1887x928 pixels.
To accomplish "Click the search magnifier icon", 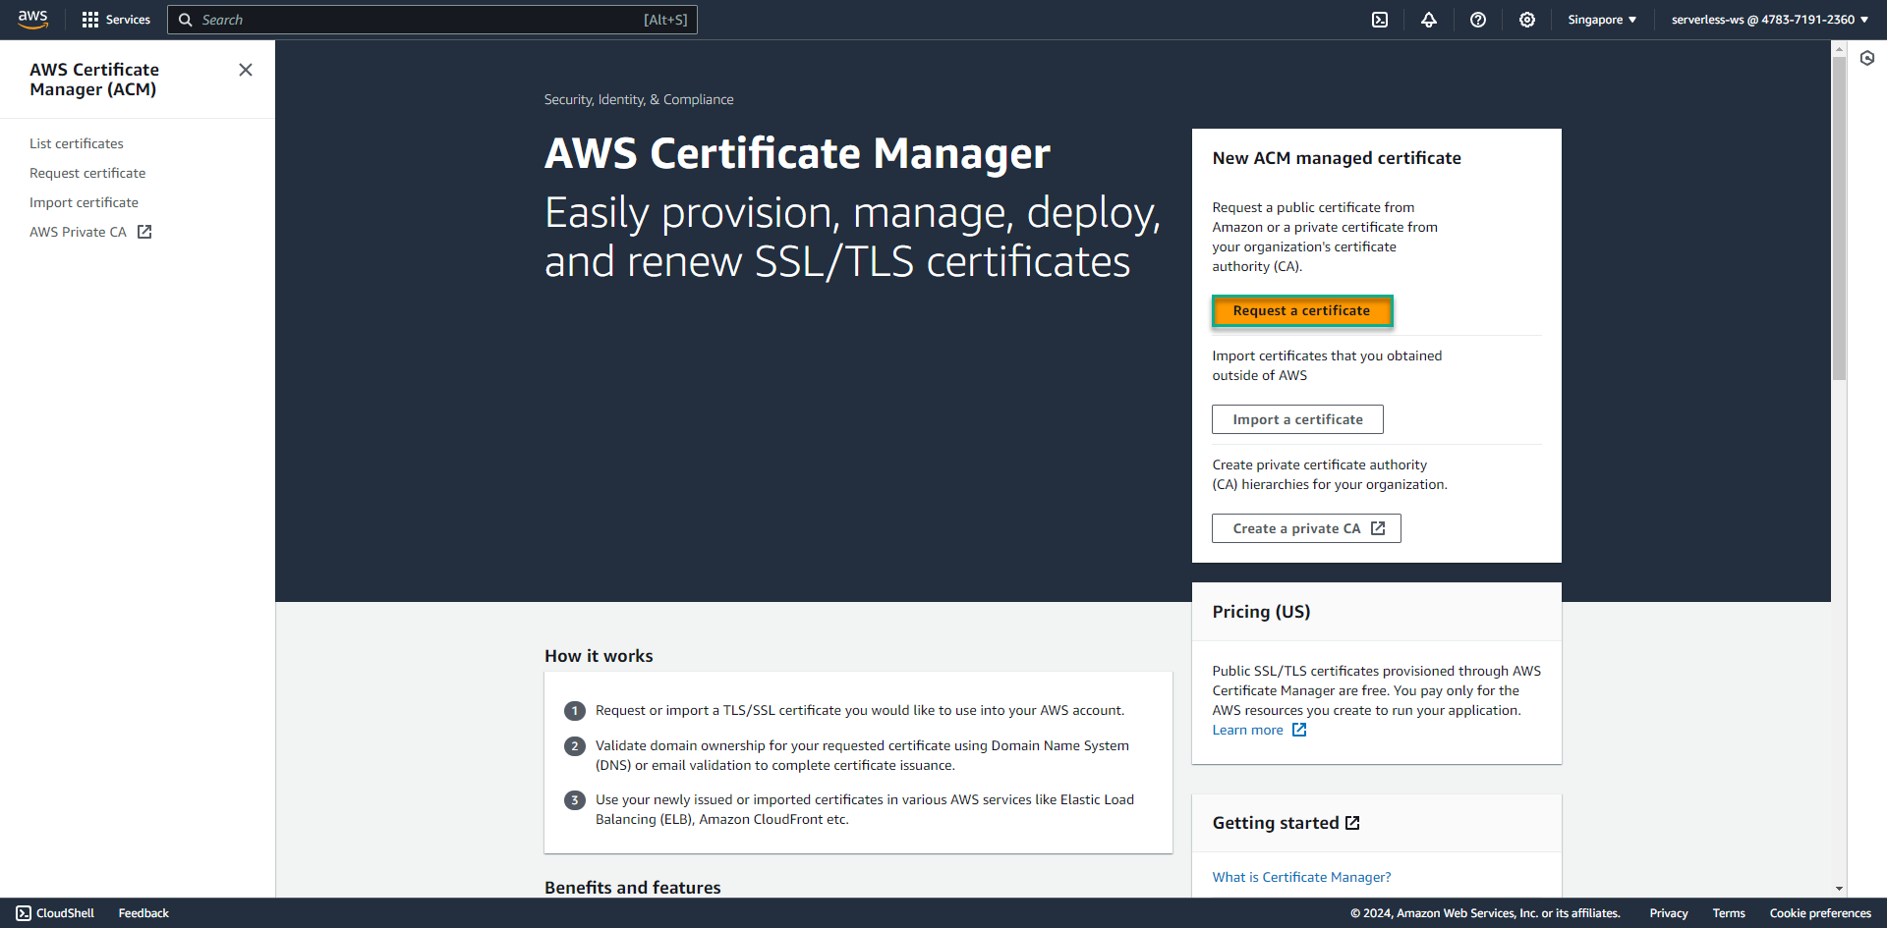I will tap(185, 20).
